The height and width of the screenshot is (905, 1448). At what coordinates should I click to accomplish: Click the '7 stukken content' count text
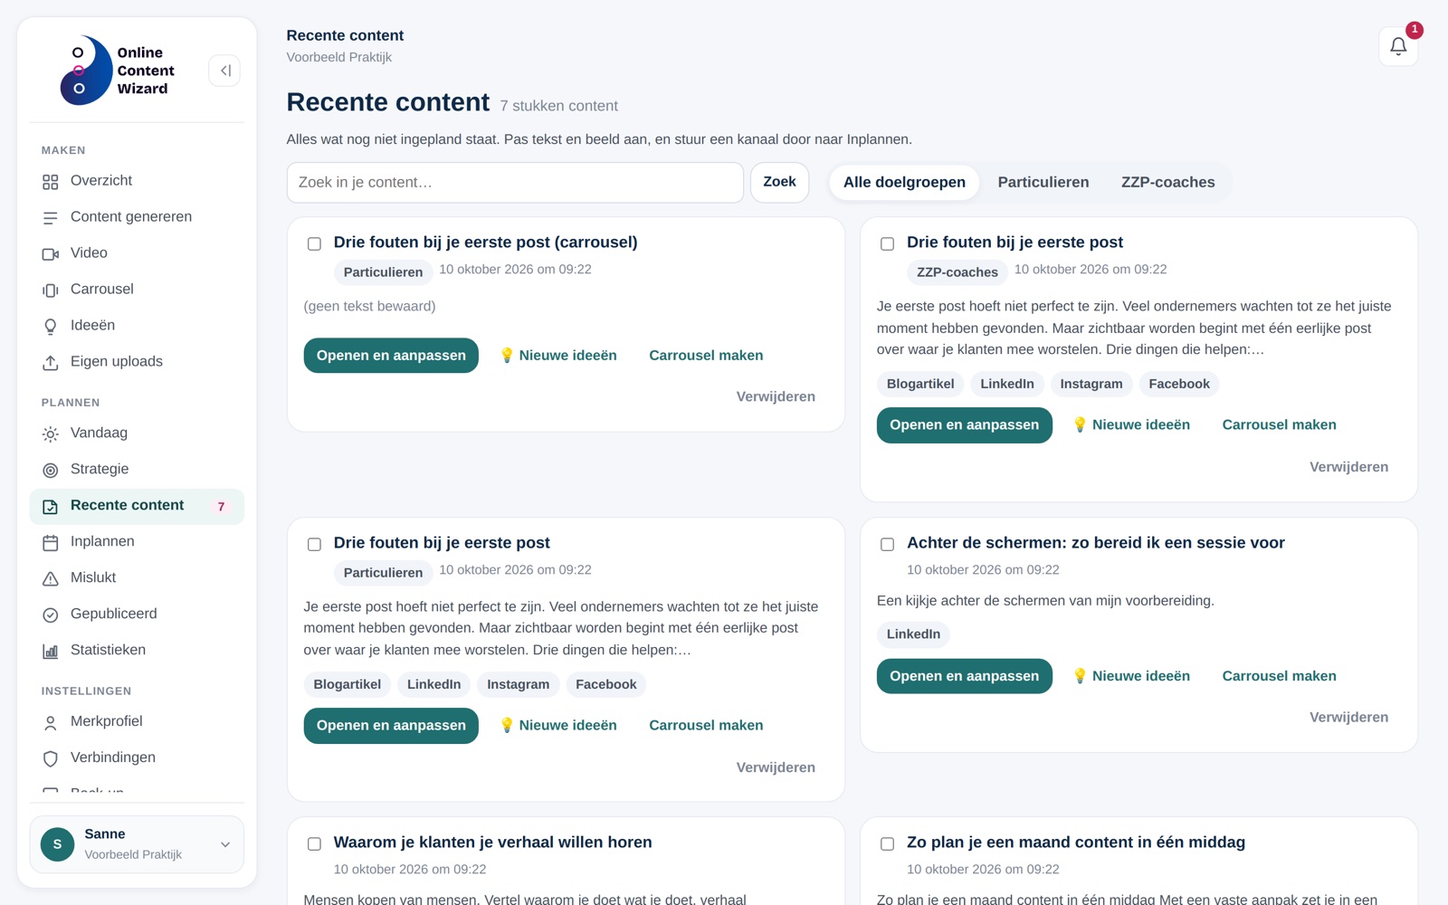click(x=558, y=106)
